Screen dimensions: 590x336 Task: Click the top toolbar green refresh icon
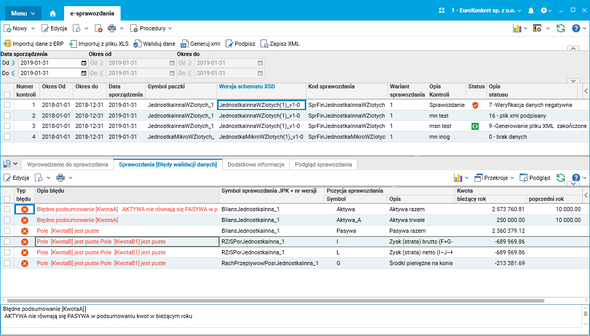click(561, 28)
